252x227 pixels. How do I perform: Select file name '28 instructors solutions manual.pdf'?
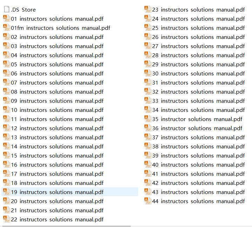click(198, 55)
